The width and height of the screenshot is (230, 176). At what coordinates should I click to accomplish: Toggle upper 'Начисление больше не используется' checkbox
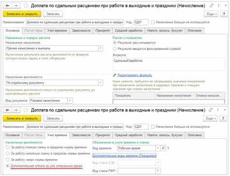pyautogui.click(x=152, y=22)
